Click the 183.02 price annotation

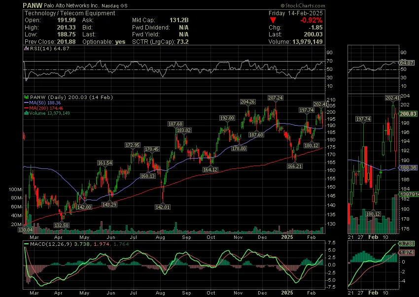tap(184, 131)
